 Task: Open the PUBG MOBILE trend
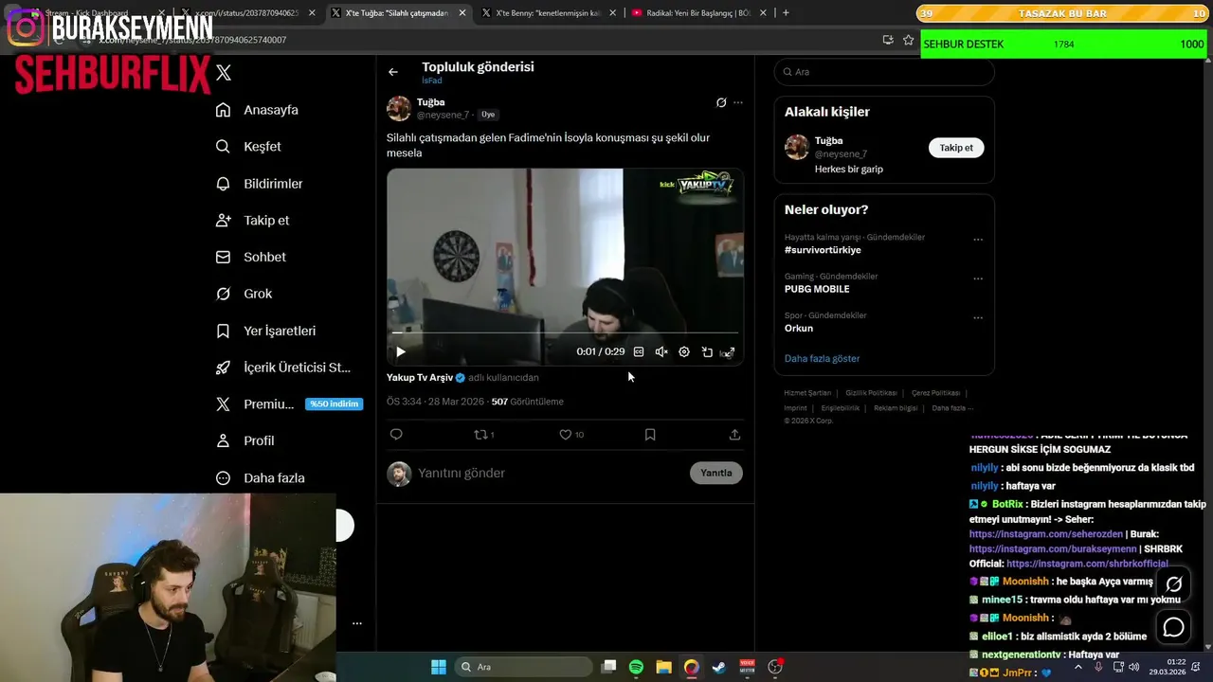point(817,289)
